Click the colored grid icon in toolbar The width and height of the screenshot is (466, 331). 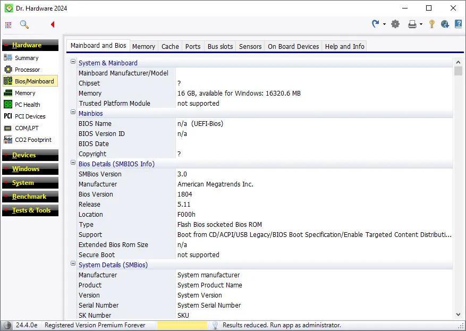tap(9, 25)
